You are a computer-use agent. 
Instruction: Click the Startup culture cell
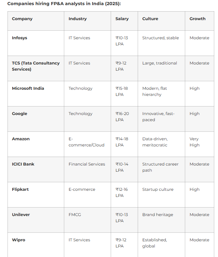(x=158, y=189)
